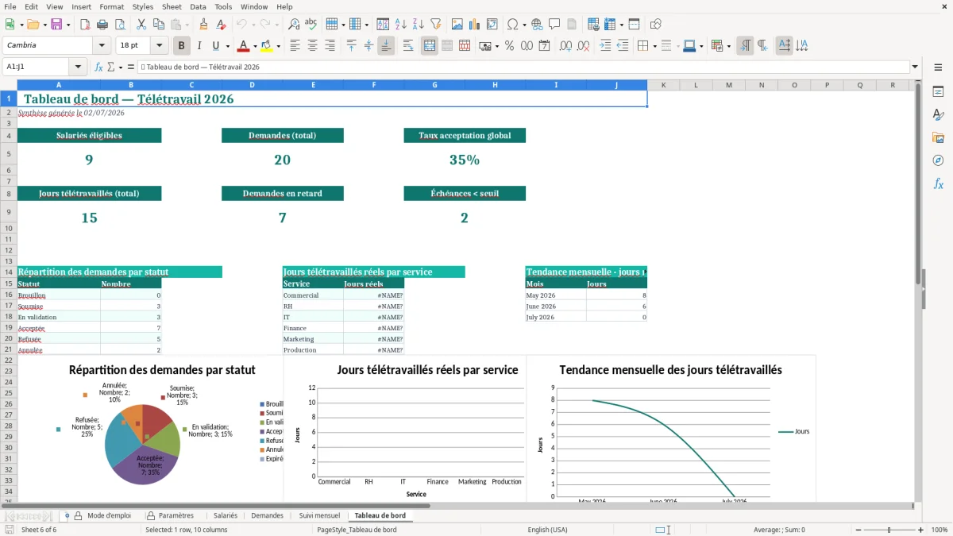Click English (USA) language in status bar
The image size is (953, 536).
pyautogui.click(x=547, y=530)
